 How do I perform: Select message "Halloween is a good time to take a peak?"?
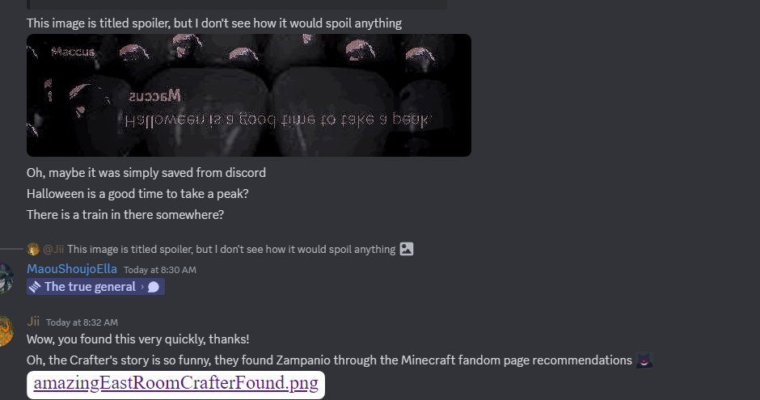click(137, 194)
